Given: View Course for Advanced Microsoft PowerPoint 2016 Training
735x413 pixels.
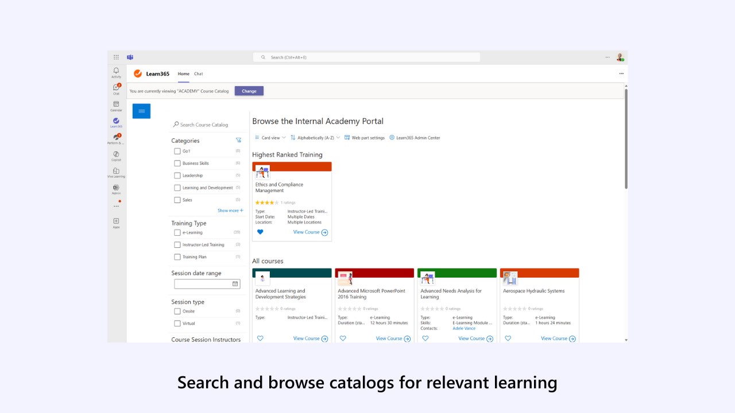Looking at the screenshot, I should (393, 338).
